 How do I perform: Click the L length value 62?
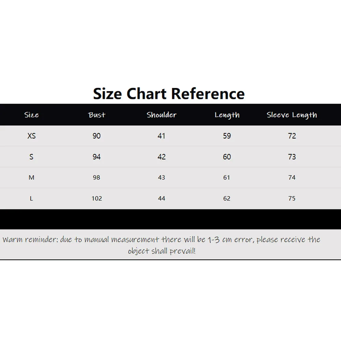tap(227, 198)
